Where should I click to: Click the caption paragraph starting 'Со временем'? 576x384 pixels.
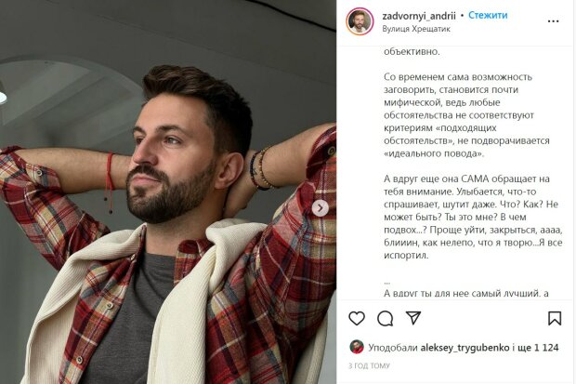pos(466,115)
